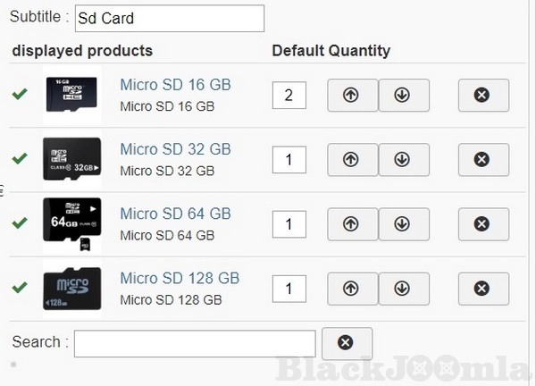Open the Micro SD 16 GB link
The image size is (536, 386).
click(x=175, y=85)
